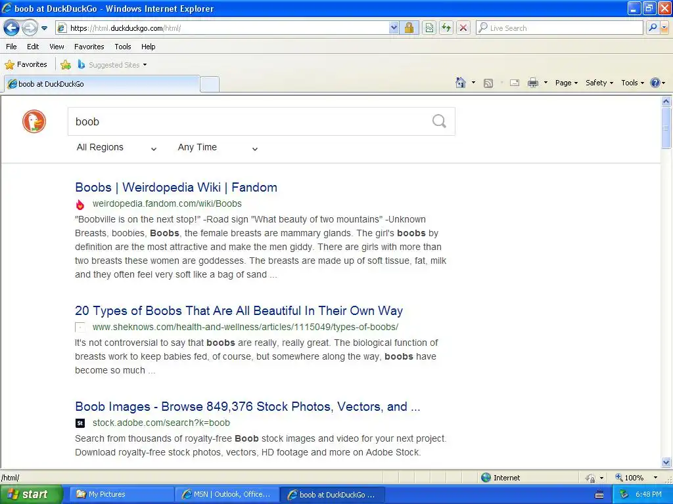Click the scrollbar down arrow
This screenshot has width=673, height=504.
coord(666,462)
